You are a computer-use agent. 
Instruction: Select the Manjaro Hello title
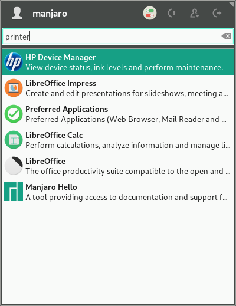[51, 187]
